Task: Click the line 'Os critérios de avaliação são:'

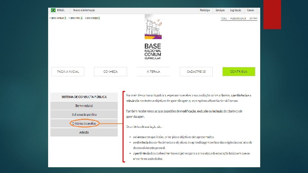Action: point(144,127)
